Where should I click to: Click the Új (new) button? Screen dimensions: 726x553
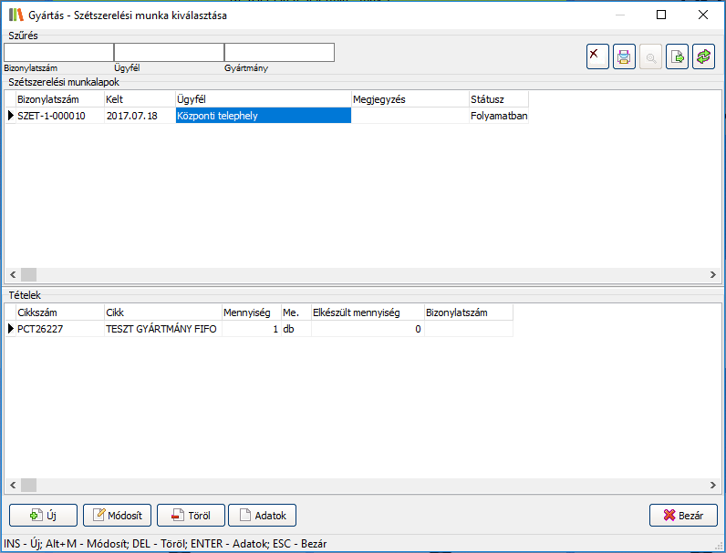[x=43, y=515]
